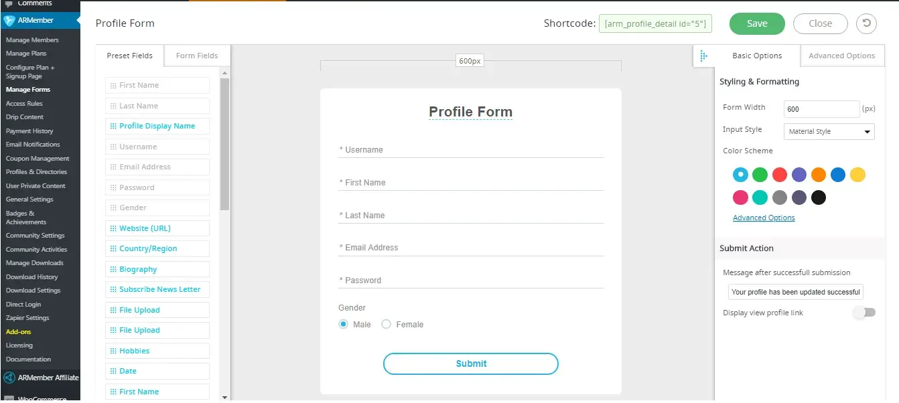This screenshot has width=899, height=403.
Task: Select the Female gender radio button
Action: click(x=386, y=325)
